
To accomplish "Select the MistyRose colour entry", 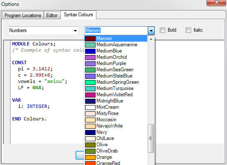I will (116, 113).
